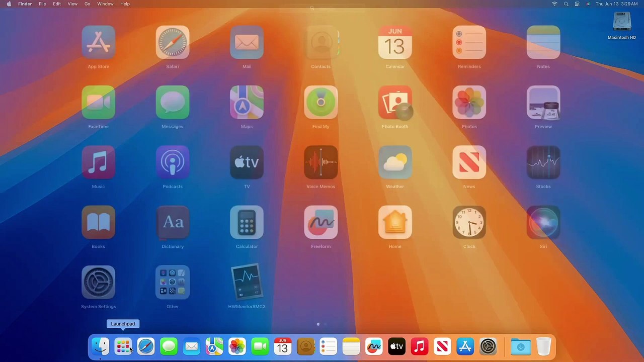Viewport: 644px width, 362px height.
Task: Open System Settings in the Launchpad grid
Action: 98,282
